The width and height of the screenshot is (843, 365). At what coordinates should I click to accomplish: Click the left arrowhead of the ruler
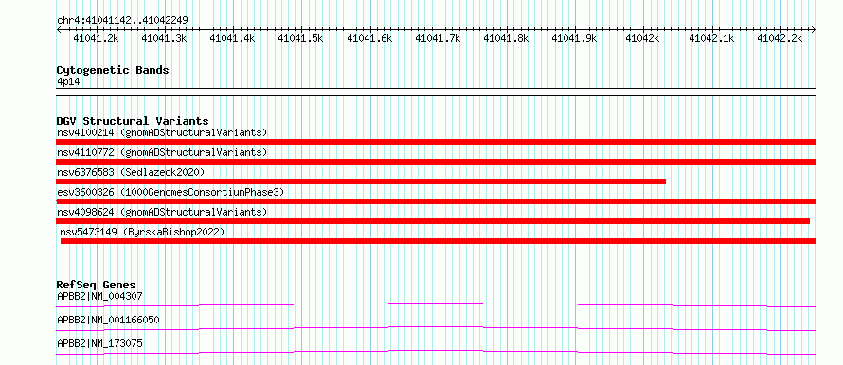tap(59, 30)
